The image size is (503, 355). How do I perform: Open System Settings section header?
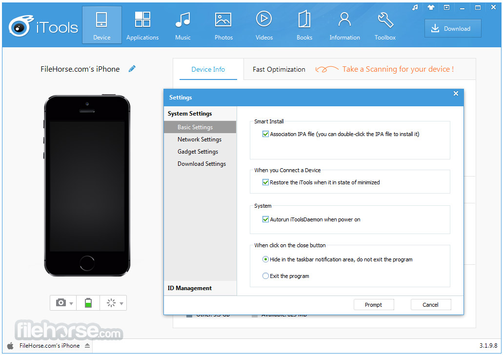click(x=200, y=114)
